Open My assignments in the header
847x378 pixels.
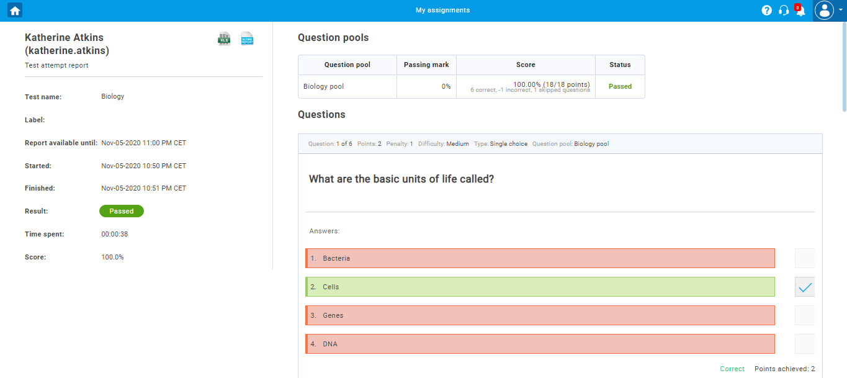click(442, 10)
